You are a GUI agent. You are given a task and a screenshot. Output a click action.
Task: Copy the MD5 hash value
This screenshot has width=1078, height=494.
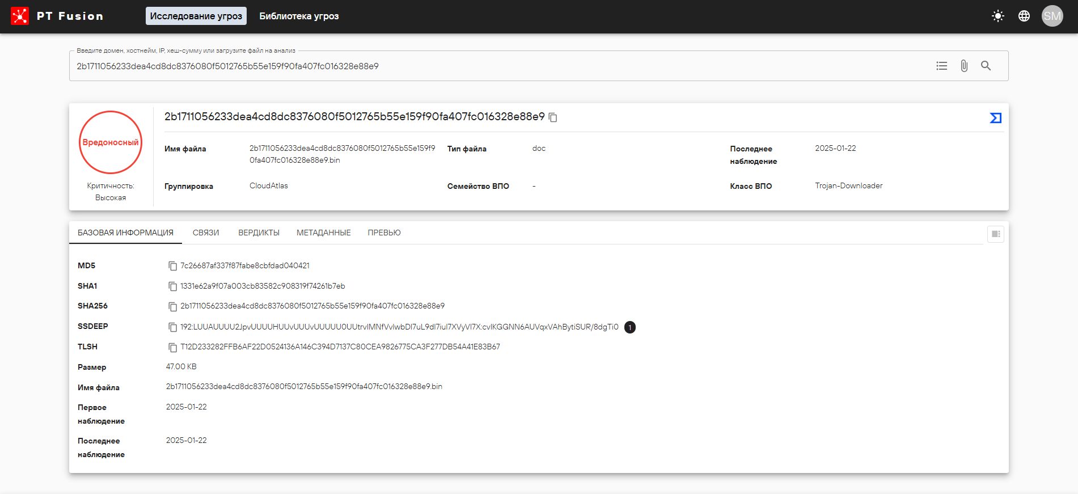tap(172, 266)
